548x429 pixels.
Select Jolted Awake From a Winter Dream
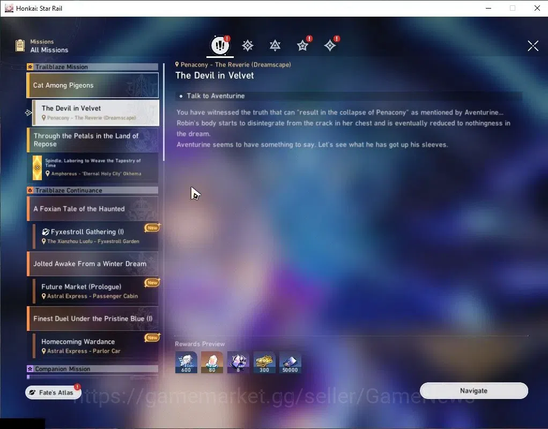[93, 264]
